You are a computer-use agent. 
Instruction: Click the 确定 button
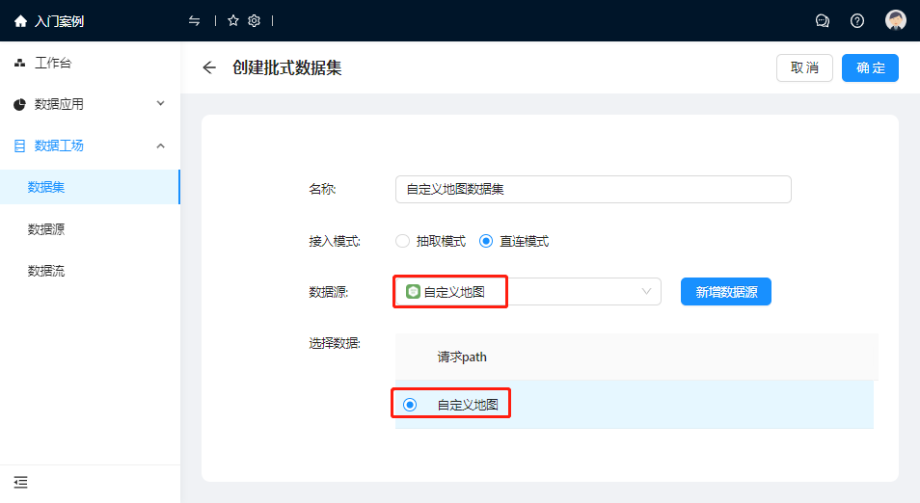[x=870, y=67]
